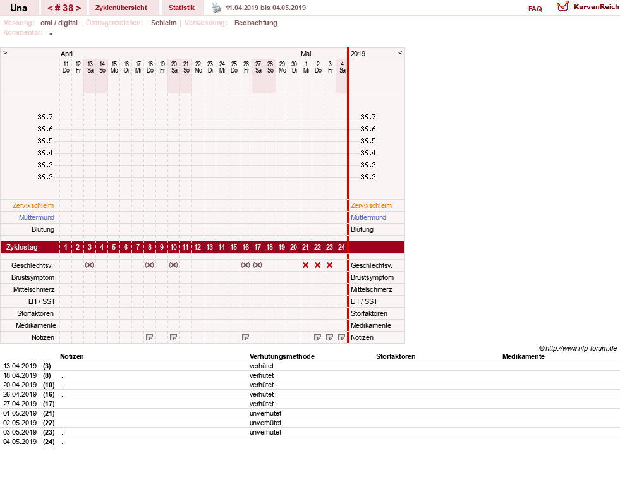Click the 01.05.2019 row in the notes table

(310, 413)
